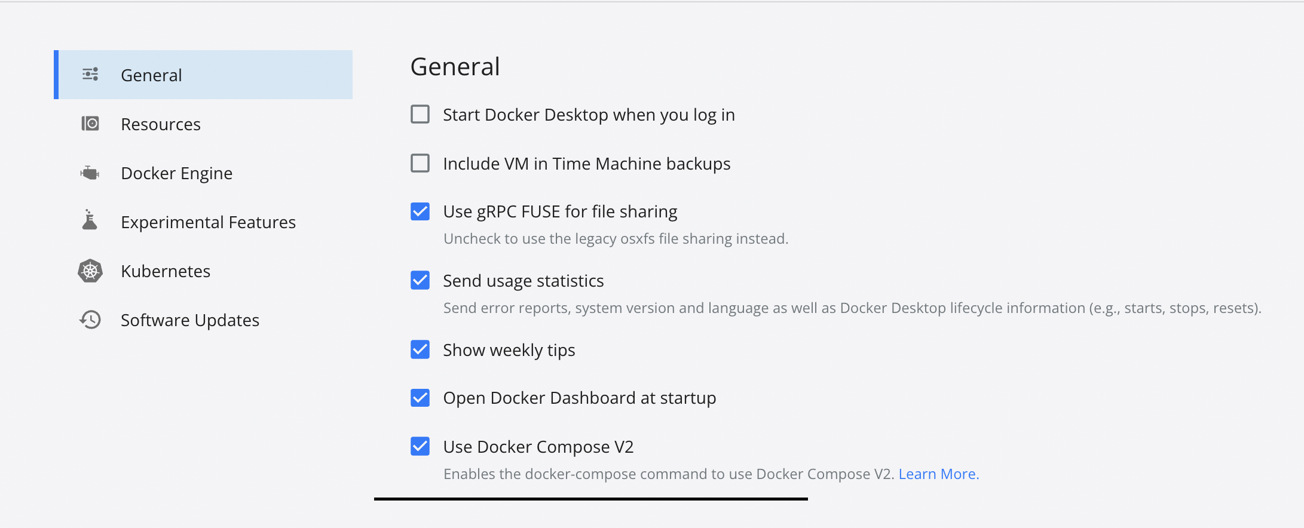This screenshot has height=528, width=1304.
Task: Disable Open Docker Dashboard at startup
Action: tap(420, 397)
